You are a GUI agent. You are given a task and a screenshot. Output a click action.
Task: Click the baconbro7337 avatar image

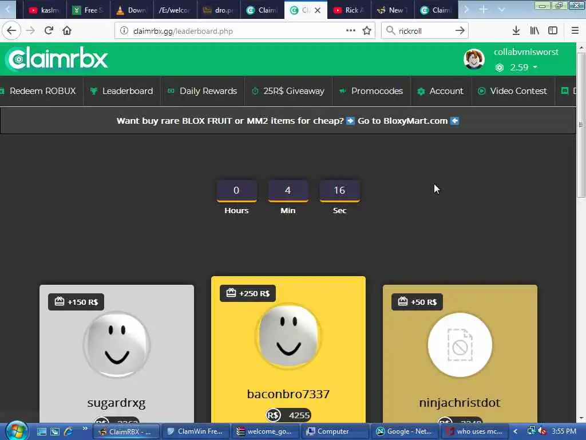pyautogui.click(x=288, y=336)
